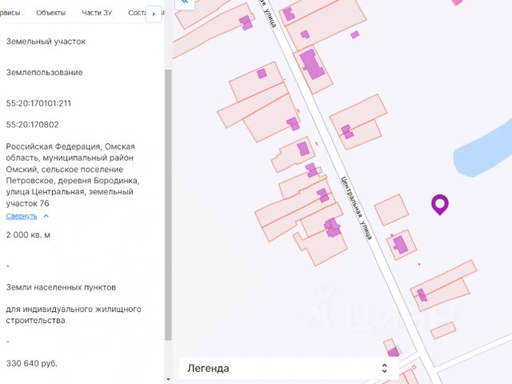Click the purple location pin on the map
The width and height of the screenshot is (512, 384).
pyautogui.click(x=439, y=204)
